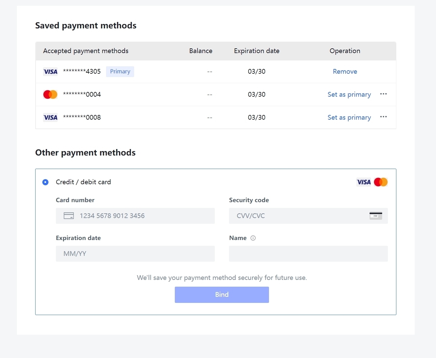
Task: Click the Mastercard logo in Credit/debit card section
Action: click(381, 182)
